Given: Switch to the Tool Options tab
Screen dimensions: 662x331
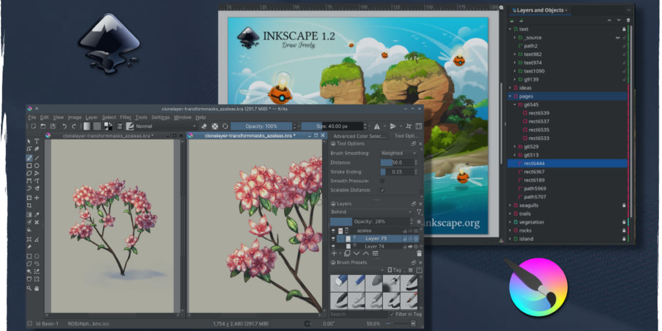Looking at the screenshot, I should tap(406, 136).
